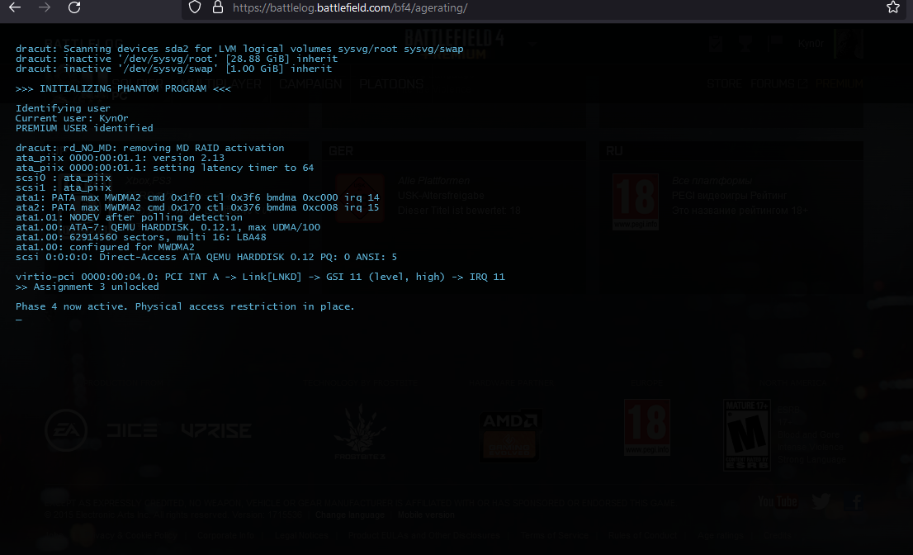
Task: Click the Terms of Service footer link
Action: pyautogui.click(x=555, y=535)
